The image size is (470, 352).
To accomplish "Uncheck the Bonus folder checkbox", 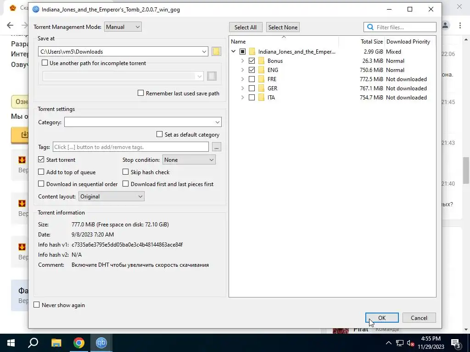I will [252, 61].
